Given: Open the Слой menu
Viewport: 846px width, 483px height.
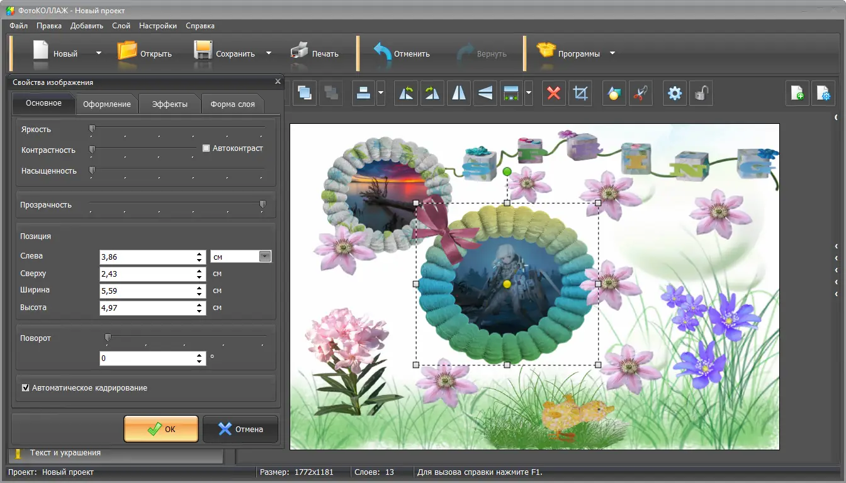Looking at the screenshot, I should click(x=121, y=26).
